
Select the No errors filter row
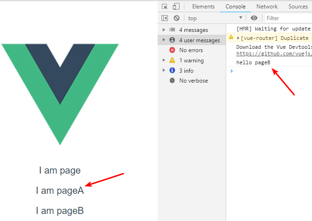point(192,50)
